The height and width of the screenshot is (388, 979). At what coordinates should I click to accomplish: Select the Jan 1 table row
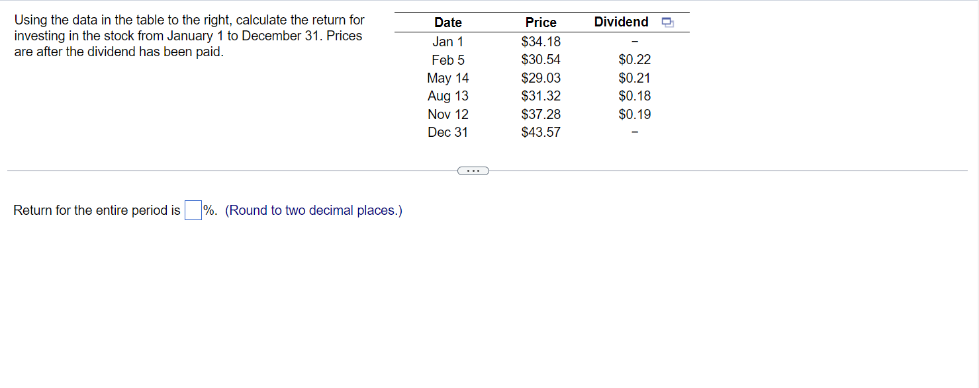tap(449, 41)
